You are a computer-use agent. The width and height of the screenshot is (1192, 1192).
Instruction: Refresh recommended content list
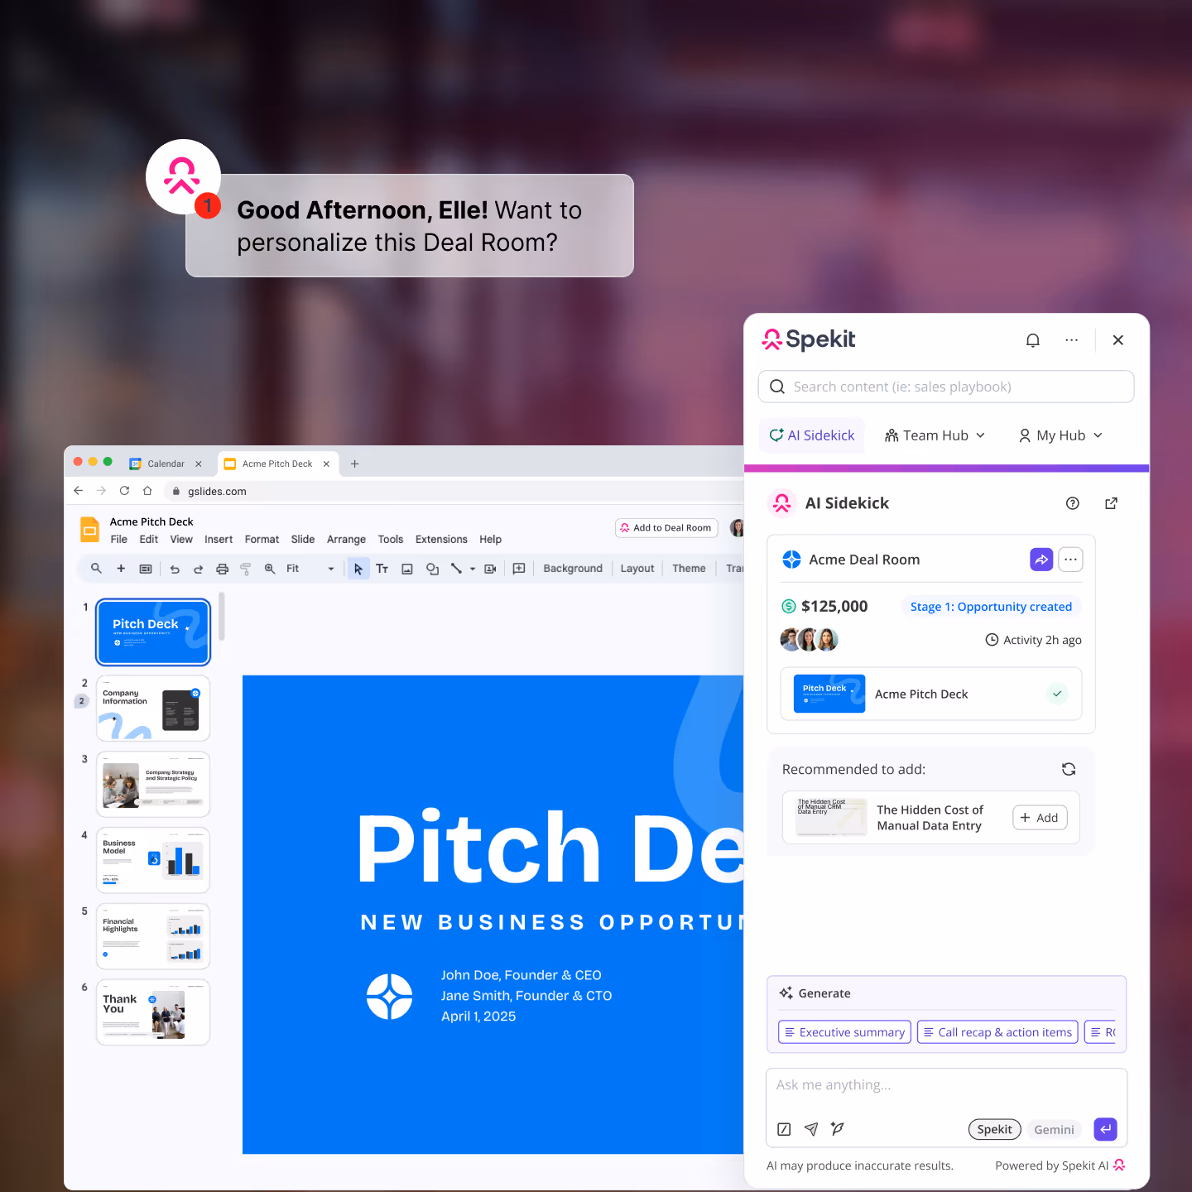1069,769
